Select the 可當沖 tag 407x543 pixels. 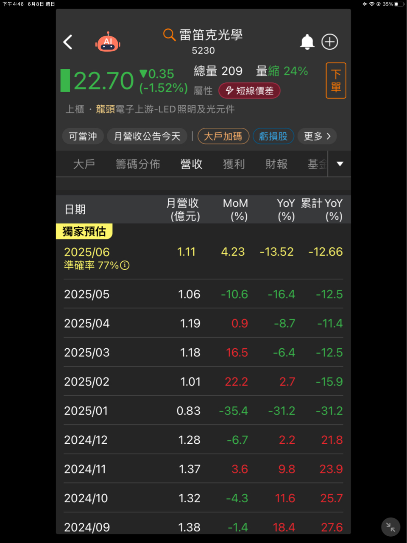pyautogui.click(x=83, y=136)
